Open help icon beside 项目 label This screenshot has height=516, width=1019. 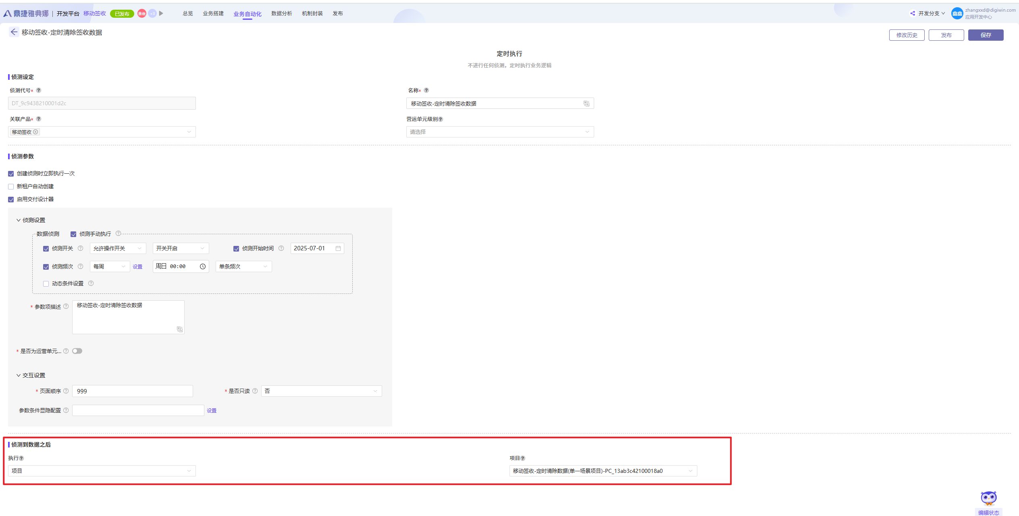pyautogui.click(x=523, y=458)
